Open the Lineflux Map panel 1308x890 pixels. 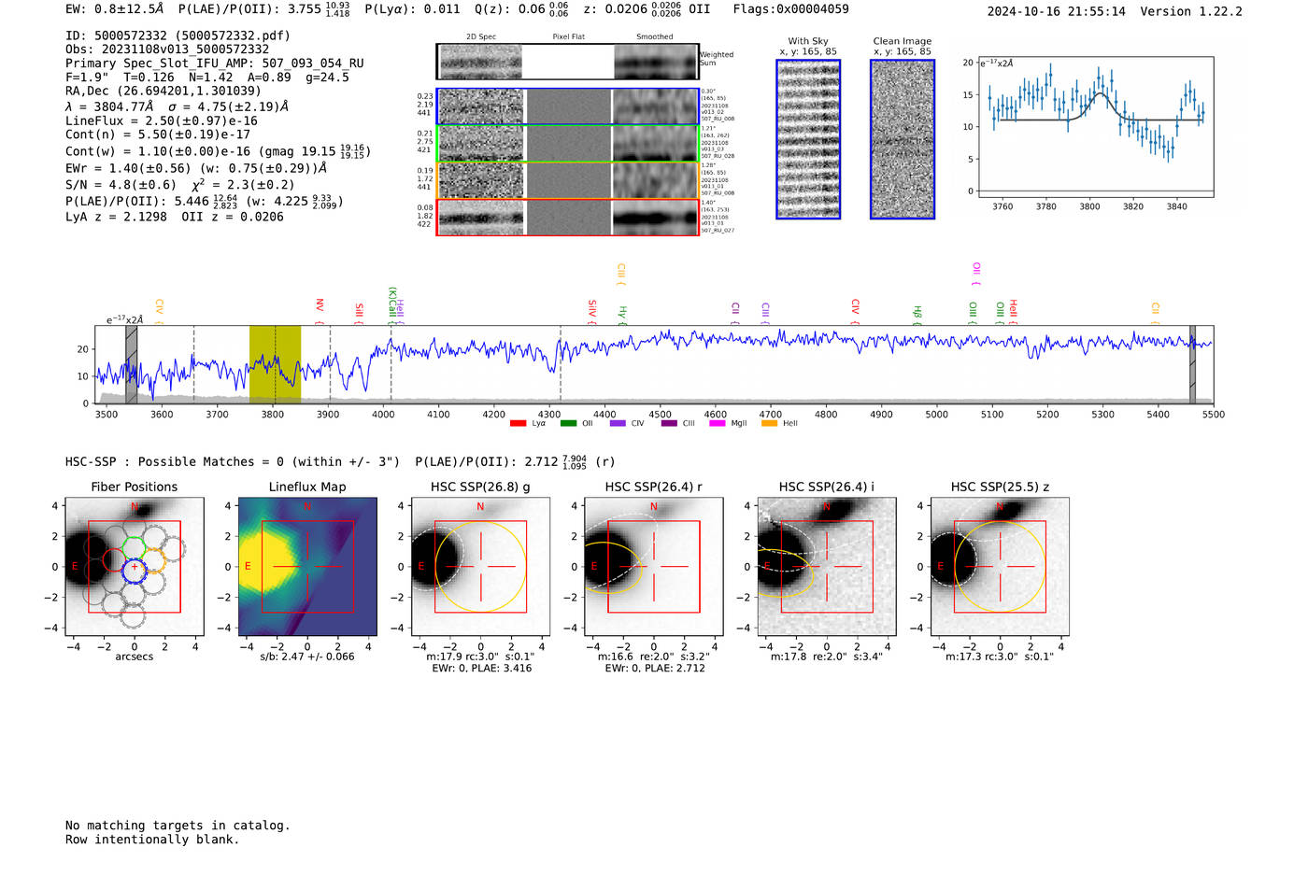[307, 567]
